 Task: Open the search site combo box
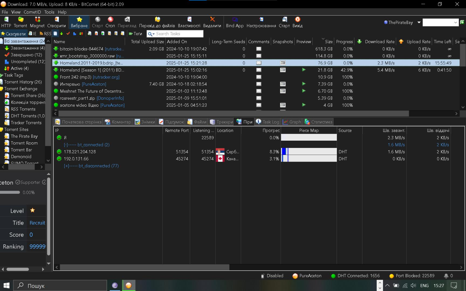tap(440, 22)
